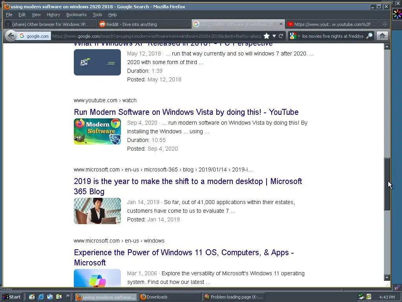Close the Other browser for Windows XP tab
The width and height of the screenshot is (402, 302).
click(93, 24)
